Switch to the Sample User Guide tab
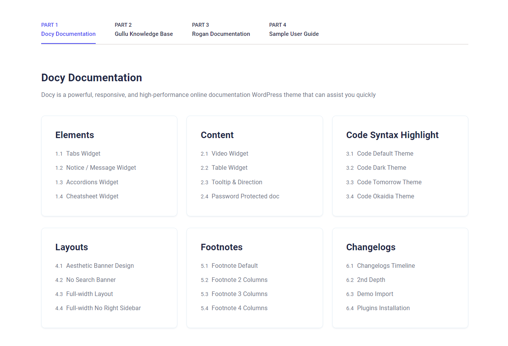 (x=294, y=30)
